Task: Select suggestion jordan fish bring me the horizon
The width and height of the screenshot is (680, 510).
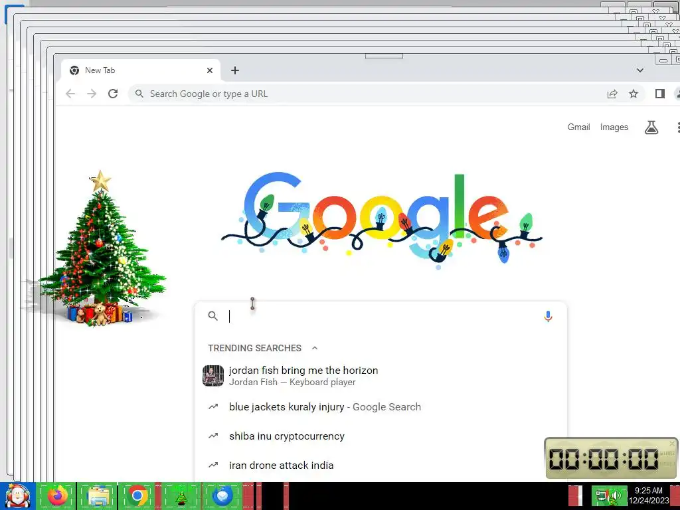Action: point(381,376)
